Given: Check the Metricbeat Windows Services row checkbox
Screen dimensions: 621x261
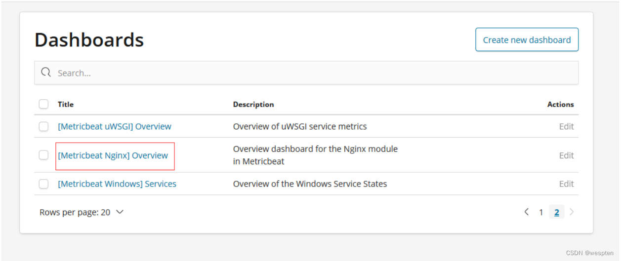Looking at the screenshot, I should point(43,184).
